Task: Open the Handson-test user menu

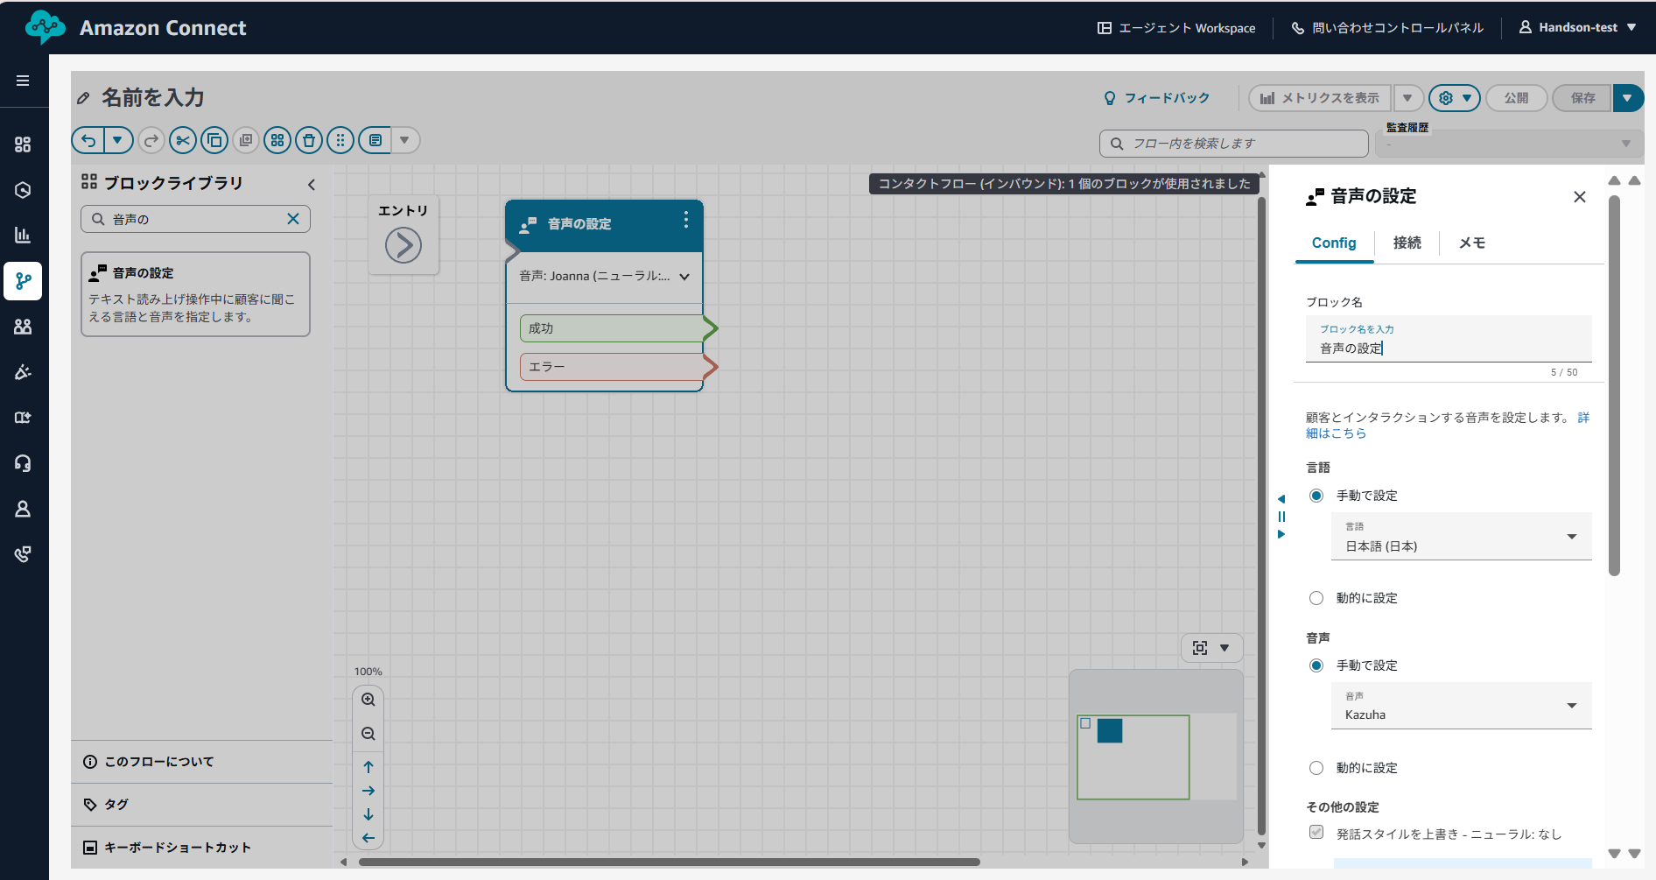Action: tap(1578, 28)
